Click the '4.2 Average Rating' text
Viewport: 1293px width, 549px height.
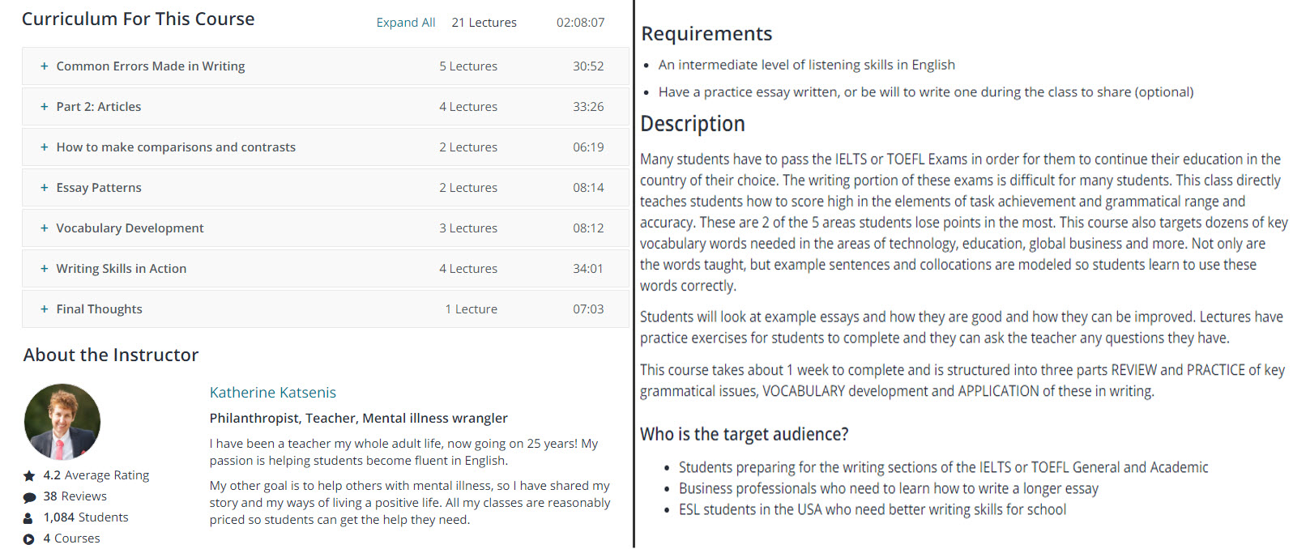96,475
